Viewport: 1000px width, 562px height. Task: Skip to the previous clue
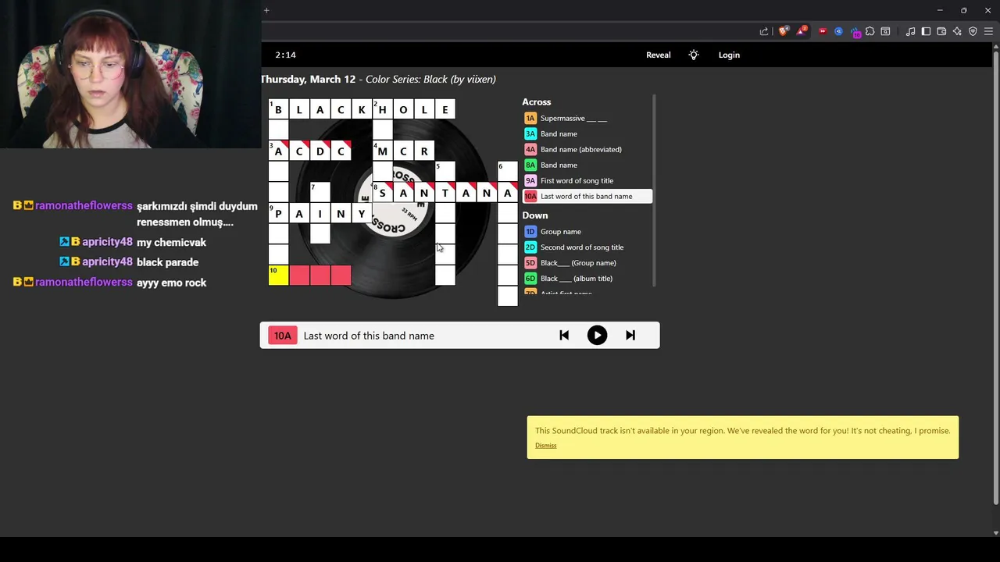pos(564,336)
